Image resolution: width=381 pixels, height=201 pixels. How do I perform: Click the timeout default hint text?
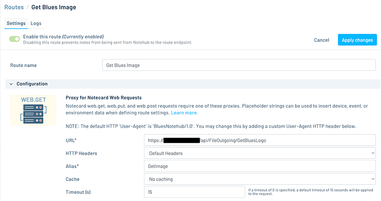click(311, 192)
